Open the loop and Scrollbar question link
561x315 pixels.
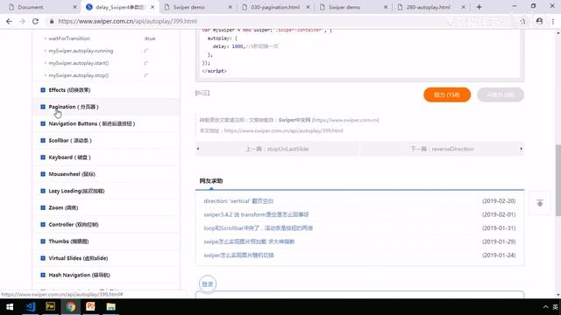(x=258, y=228)
